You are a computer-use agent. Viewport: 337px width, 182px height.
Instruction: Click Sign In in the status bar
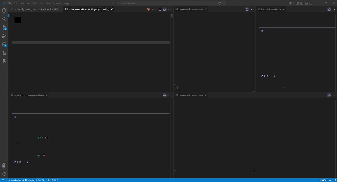325,180
